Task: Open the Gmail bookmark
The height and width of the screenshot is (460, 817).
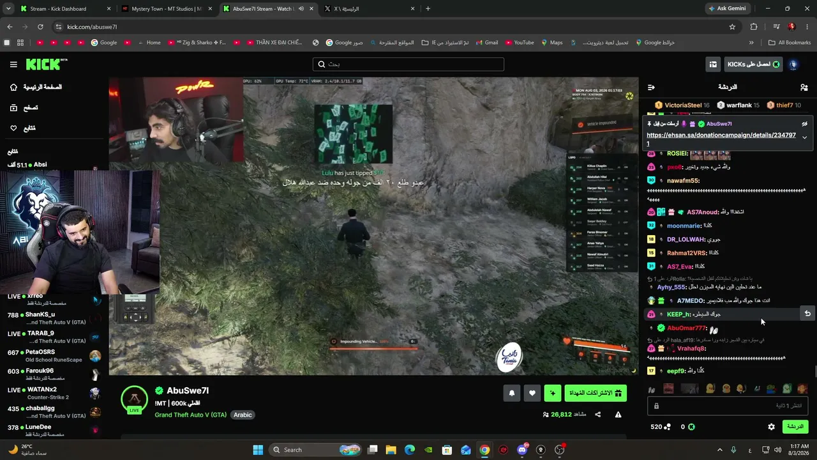Action: [486, 43]
